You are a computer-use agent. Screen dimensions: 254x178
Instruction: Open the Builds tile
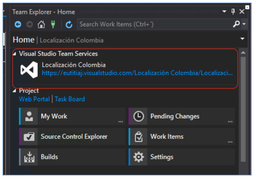[x=72, y=157]
